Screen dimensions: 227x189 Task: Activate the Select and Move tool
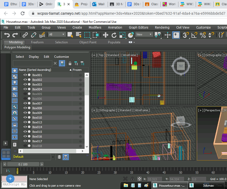pos(106,35)
